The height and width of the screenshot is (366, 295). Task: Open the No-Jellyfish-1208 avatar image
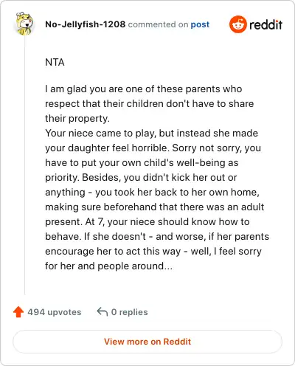[24, 24]
